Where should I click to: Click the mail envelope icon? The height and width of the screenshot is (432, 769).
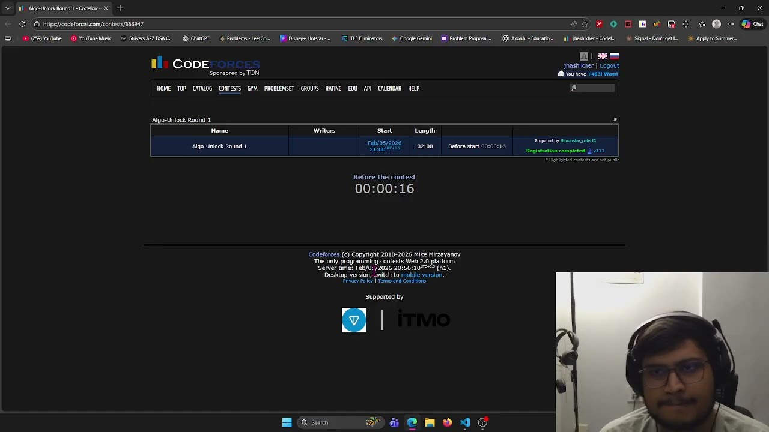(x=561, y=74)
